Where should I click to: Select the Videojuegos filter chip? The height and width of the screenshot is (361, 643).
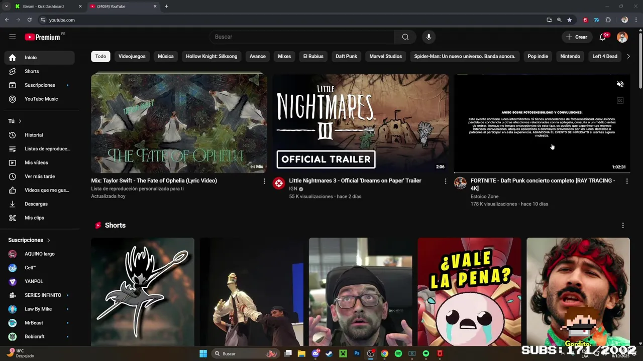click(132, 56)
